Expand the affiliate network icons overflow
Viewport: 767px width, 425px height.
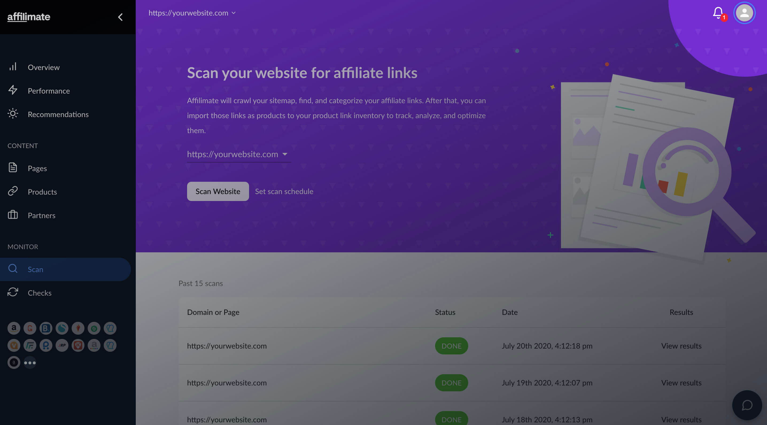(x=30, y=362)
